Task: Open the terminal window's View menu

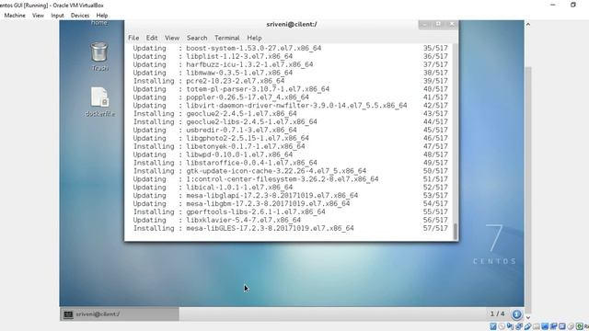Action: point(172,38)
